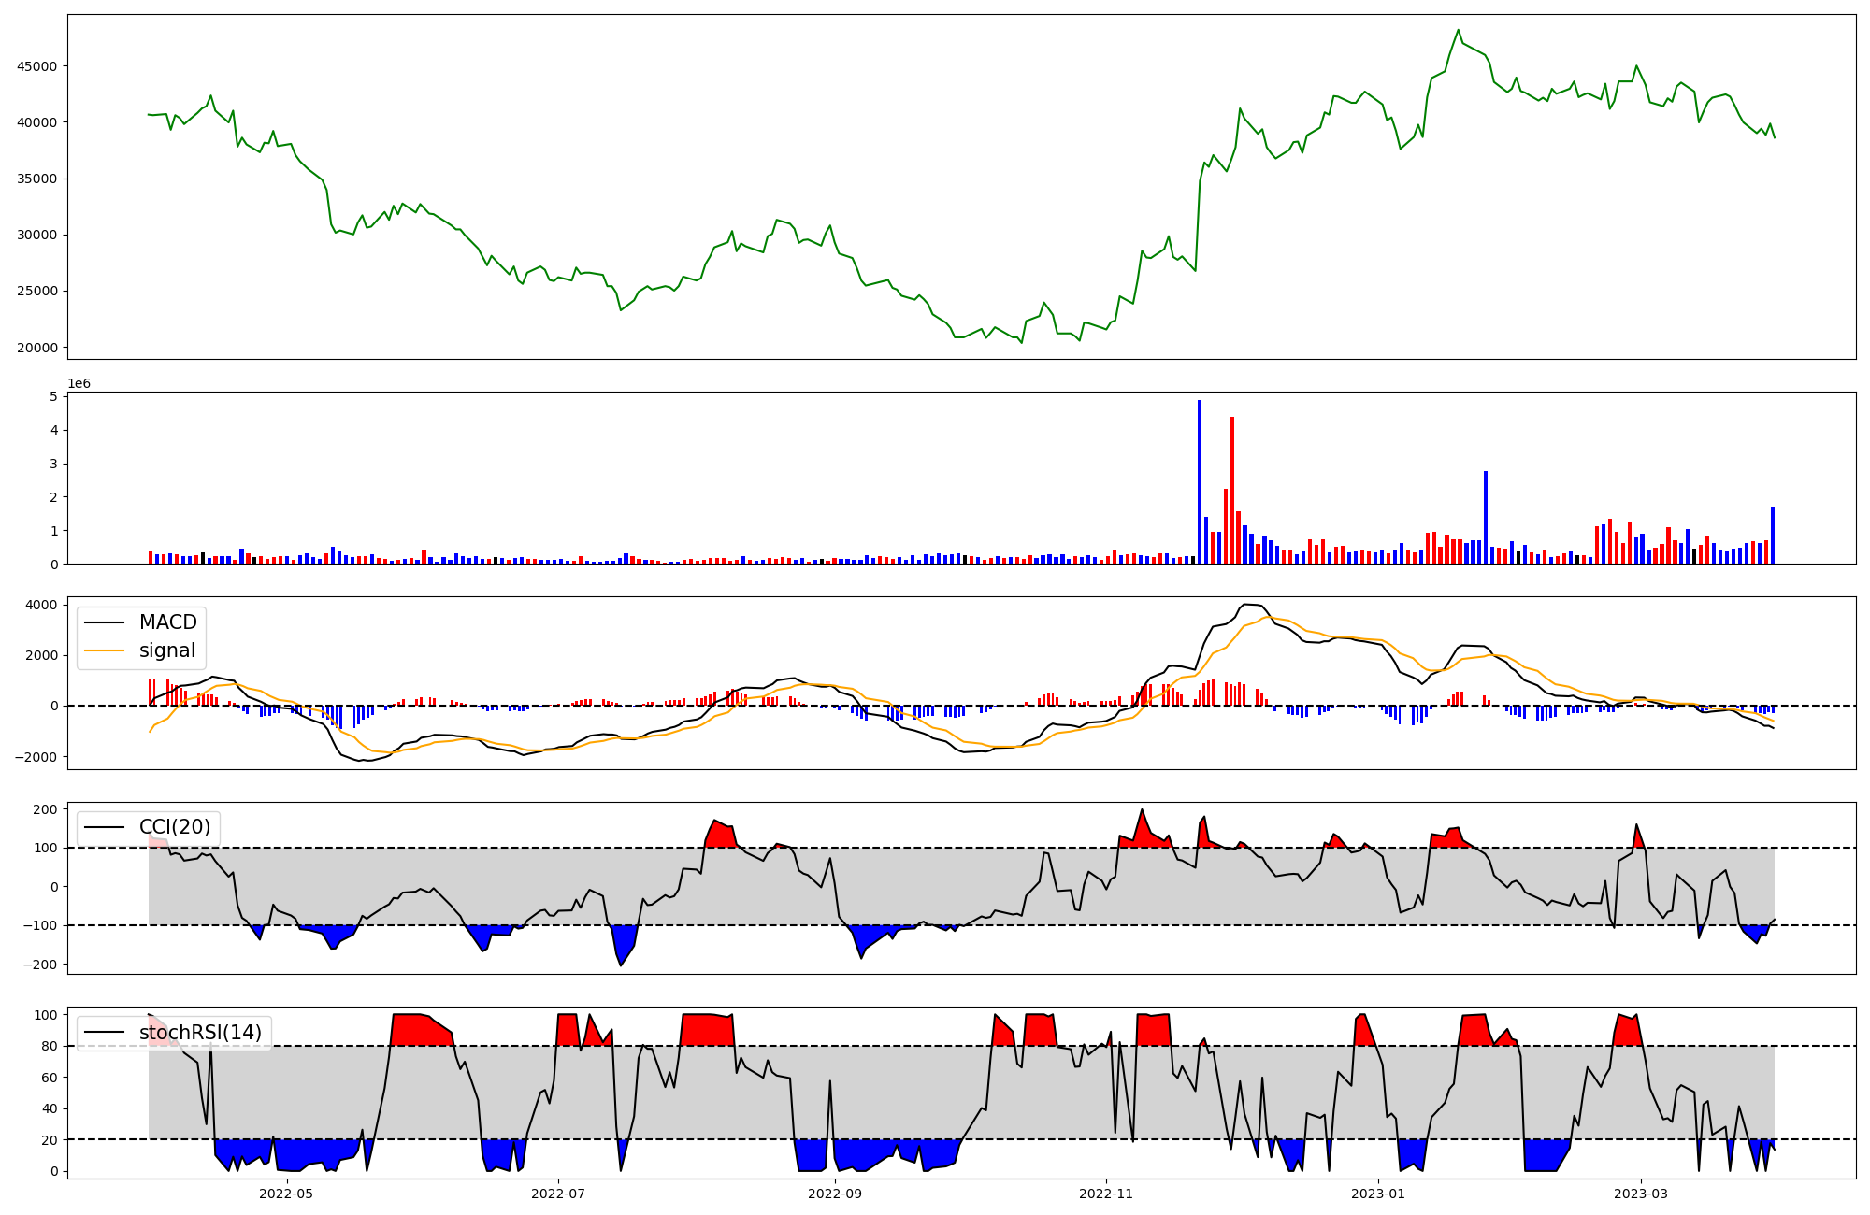Click the 20000 price axis label
Screen dimensions: 1870x1215
[37, 348]
